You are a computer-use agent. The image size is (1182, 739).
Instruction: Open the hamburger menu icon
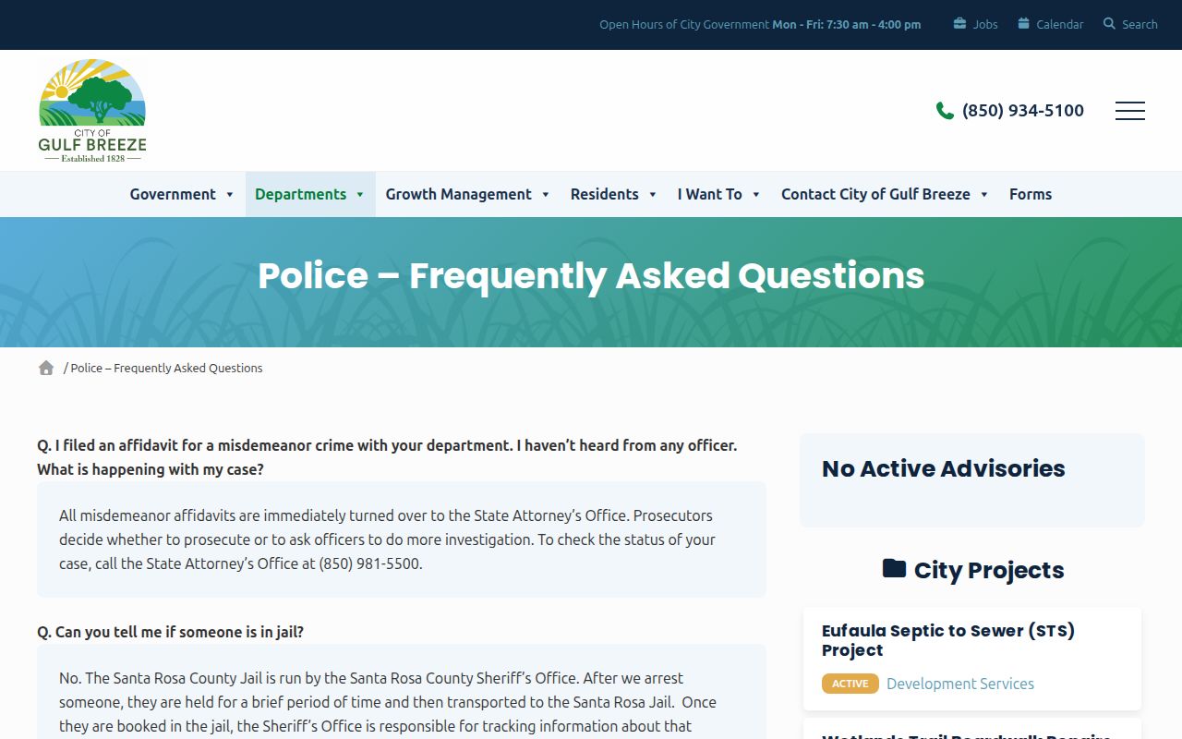tap(1130, 111)
